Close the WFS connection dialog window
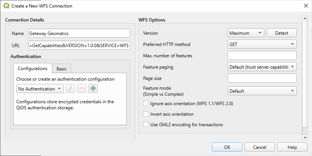312x156 pixels. point(306,6)
